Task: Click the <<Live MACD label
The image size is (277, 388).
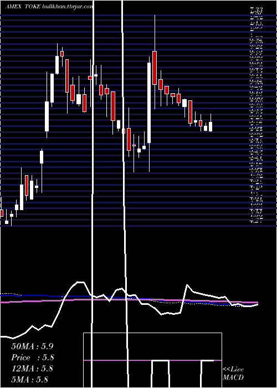Action: point(233,374)
